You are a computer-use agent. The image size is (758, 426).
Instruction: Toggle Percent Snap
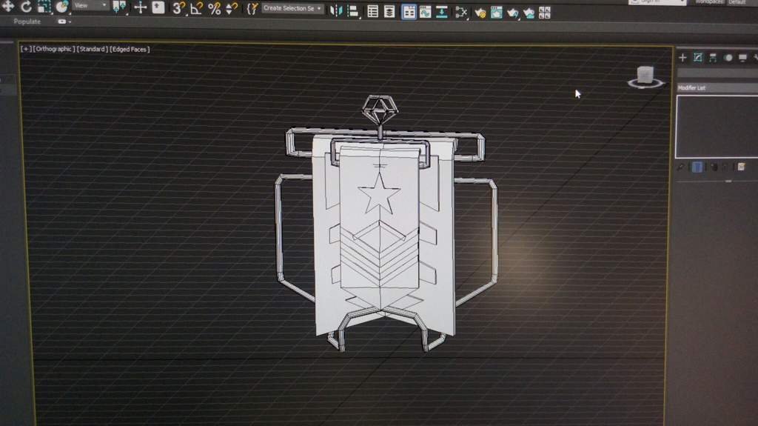point(214,8)
